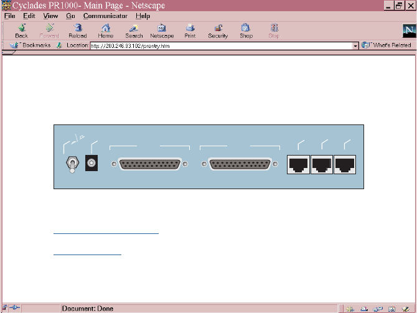
Task: Click the page location proxy icon
Action: [59, 45]
